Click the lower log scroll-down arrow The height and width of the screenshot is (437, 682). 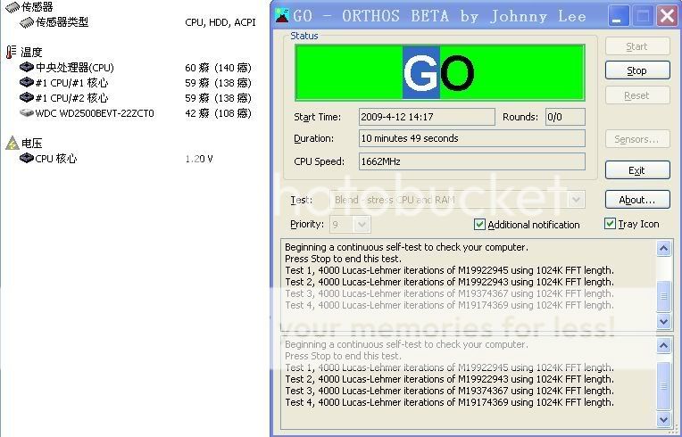click(664, 420)
